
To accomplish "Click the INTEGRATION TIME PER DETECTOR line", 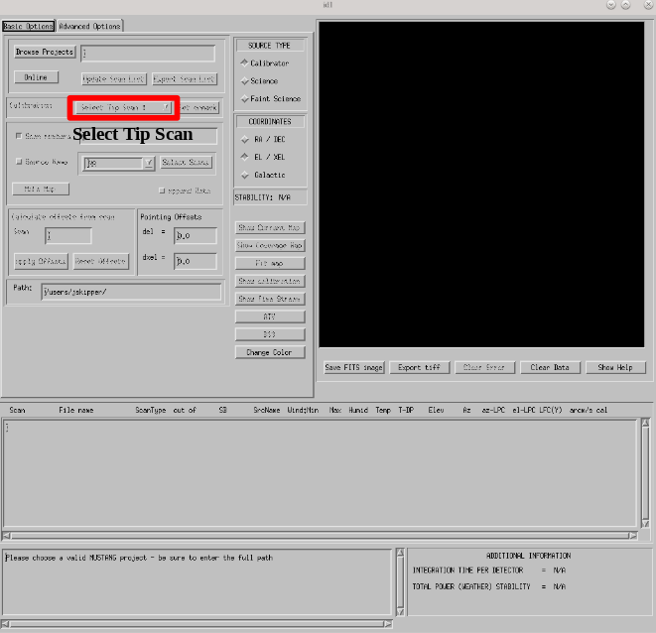I will pyautogui.click(x=488, y=570).
